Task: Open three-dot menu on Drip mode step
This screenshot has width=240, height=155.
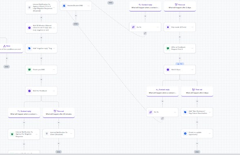Action: 192,27
